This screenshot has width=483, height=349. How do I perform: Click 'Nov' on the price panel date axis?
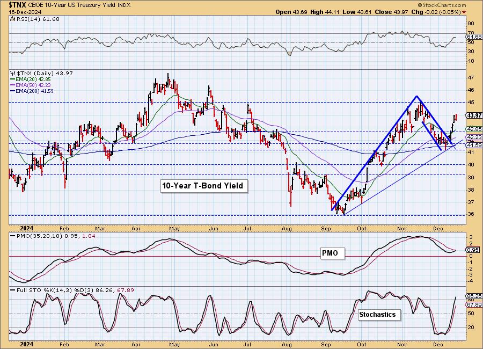pos(402,229)
